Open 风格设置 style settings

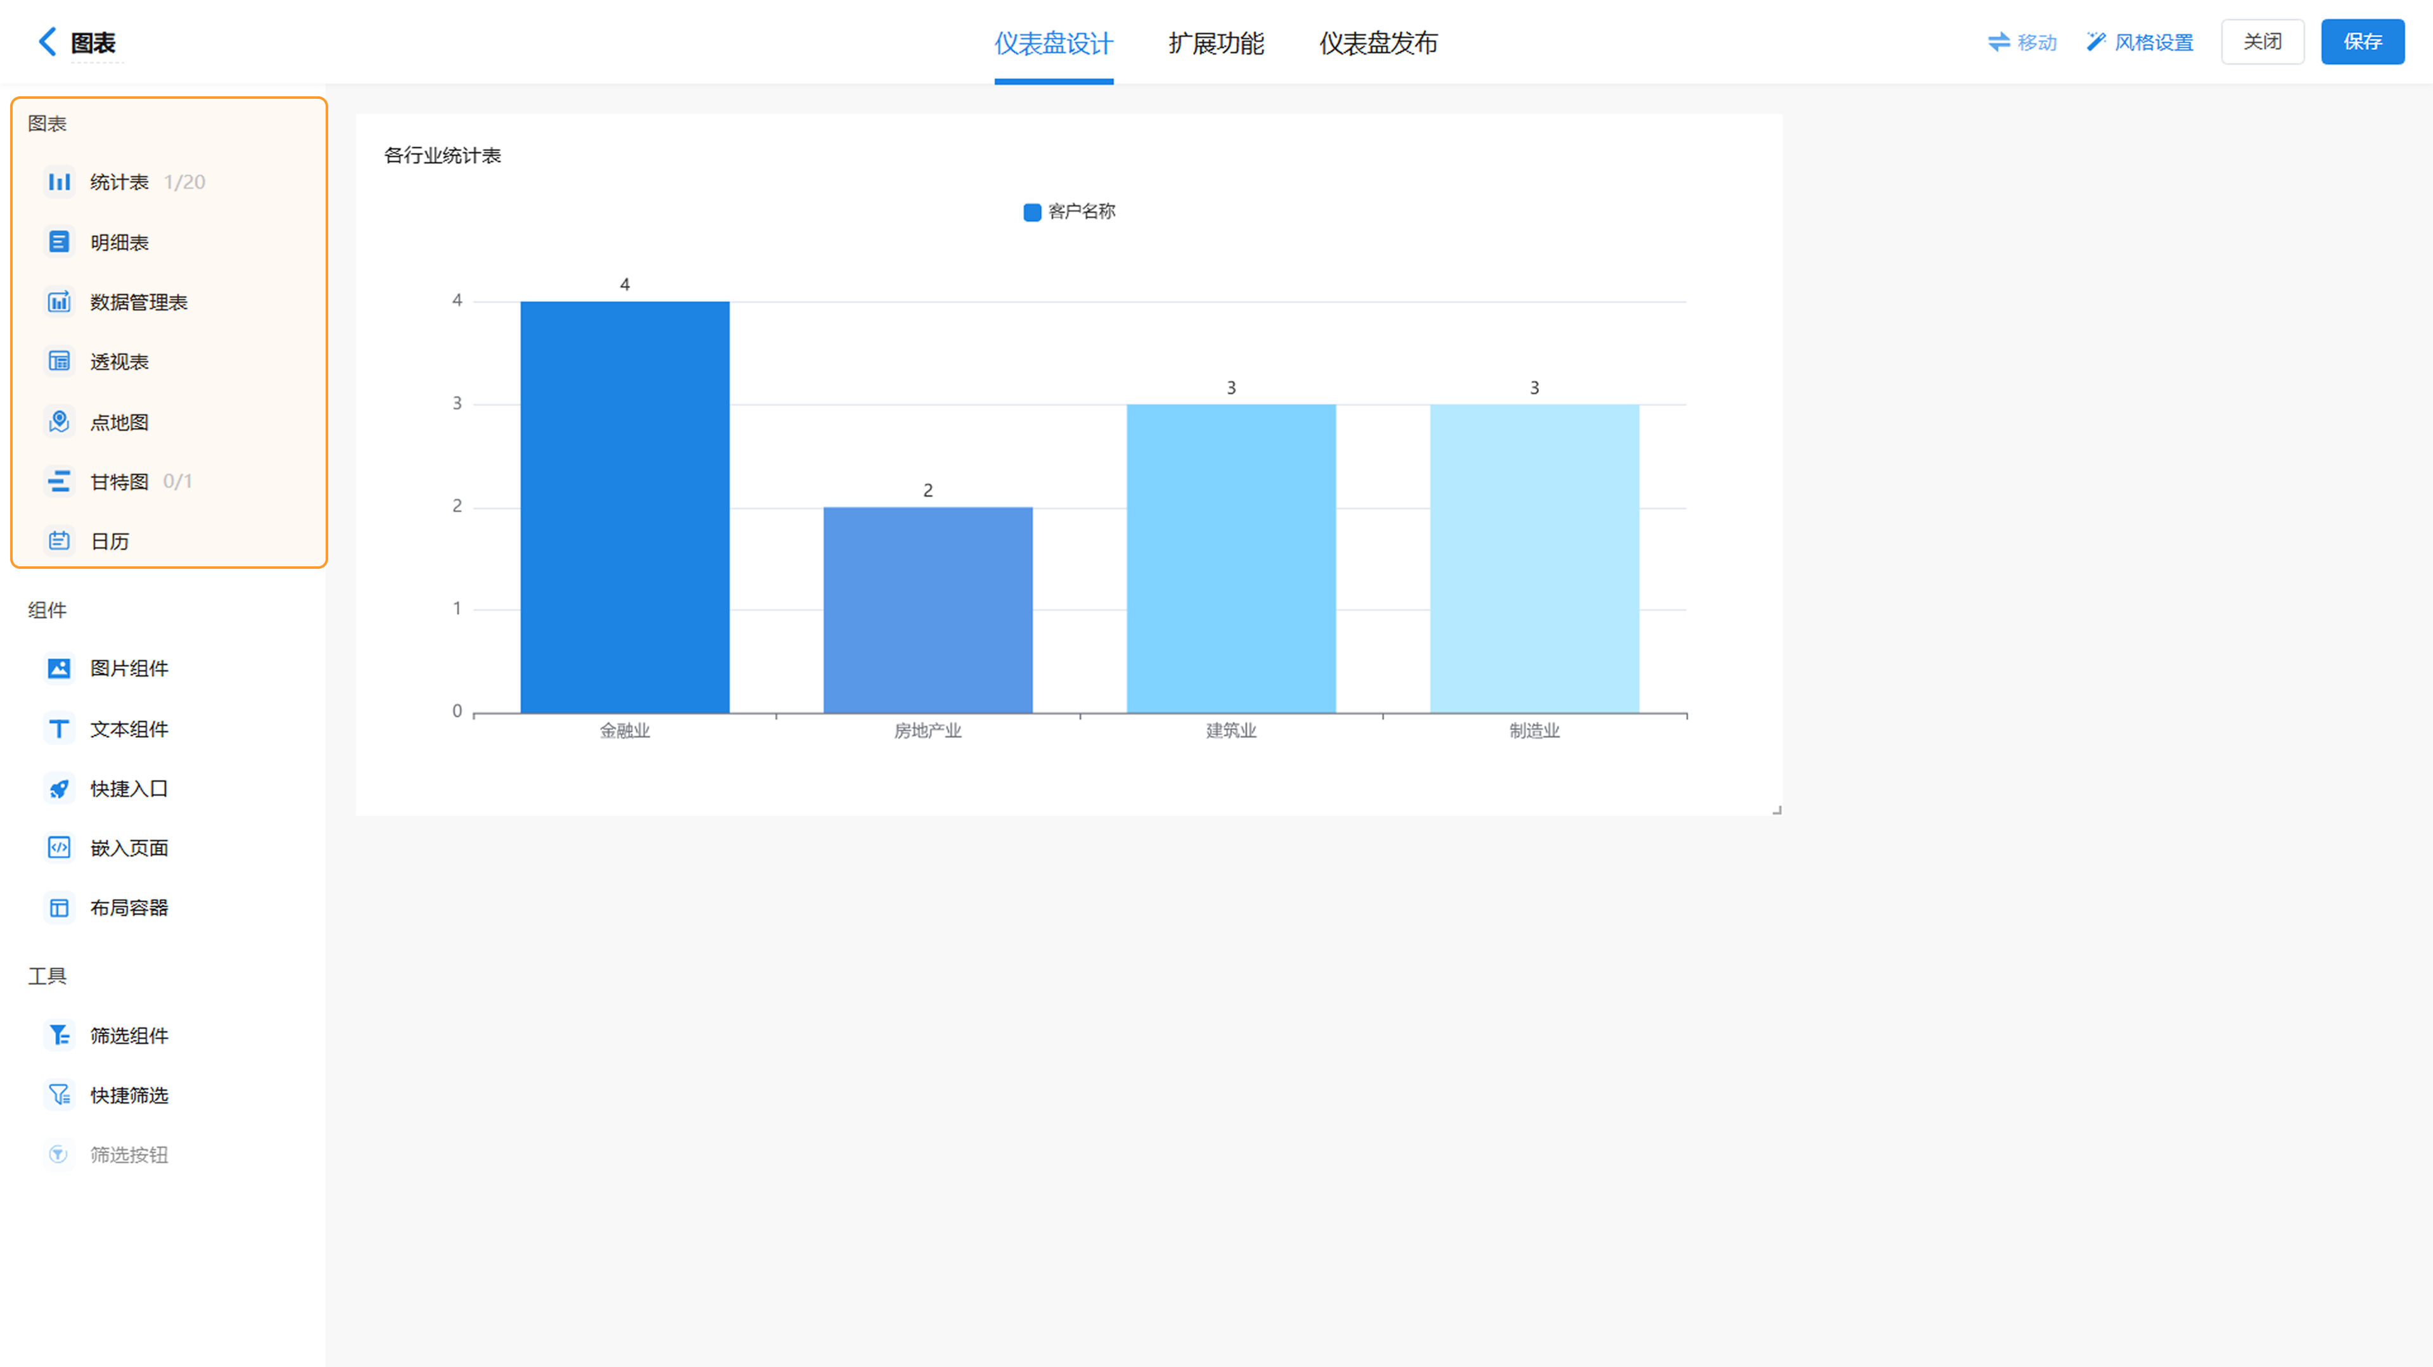[2139, 42]
